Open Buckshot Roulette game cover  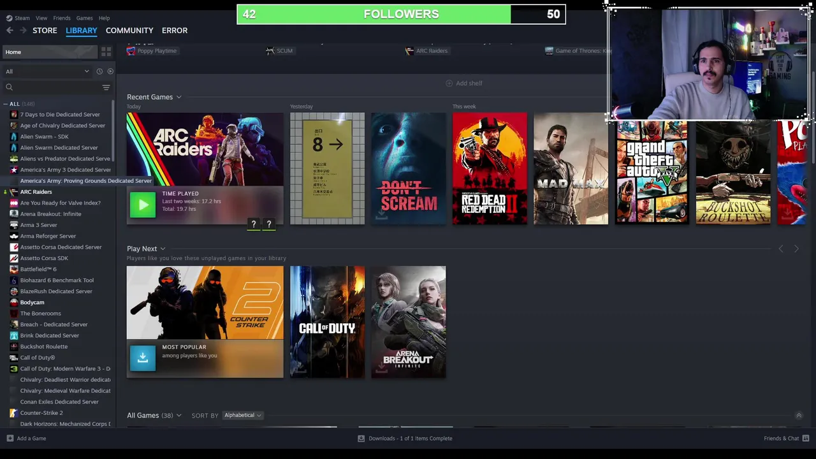pos(733,172)
